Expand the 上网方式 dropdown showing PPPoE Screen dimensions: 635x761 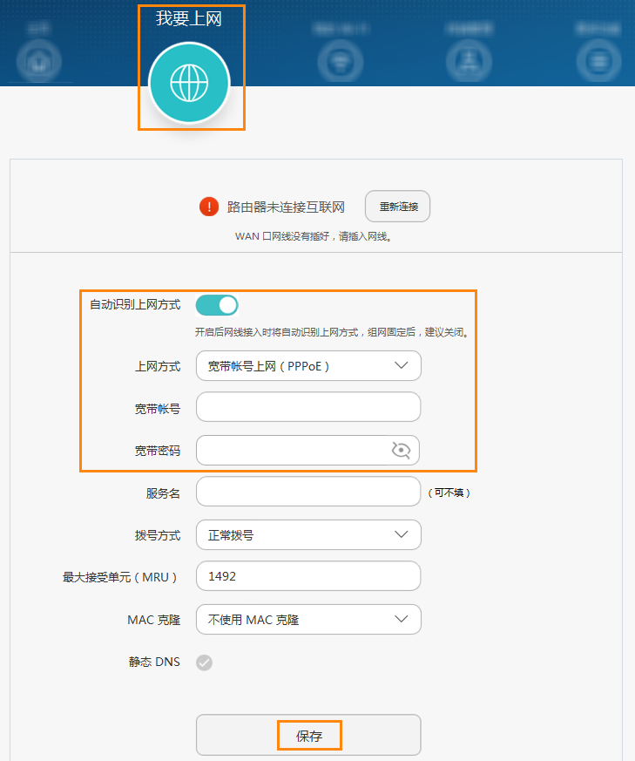click(308, 366)
